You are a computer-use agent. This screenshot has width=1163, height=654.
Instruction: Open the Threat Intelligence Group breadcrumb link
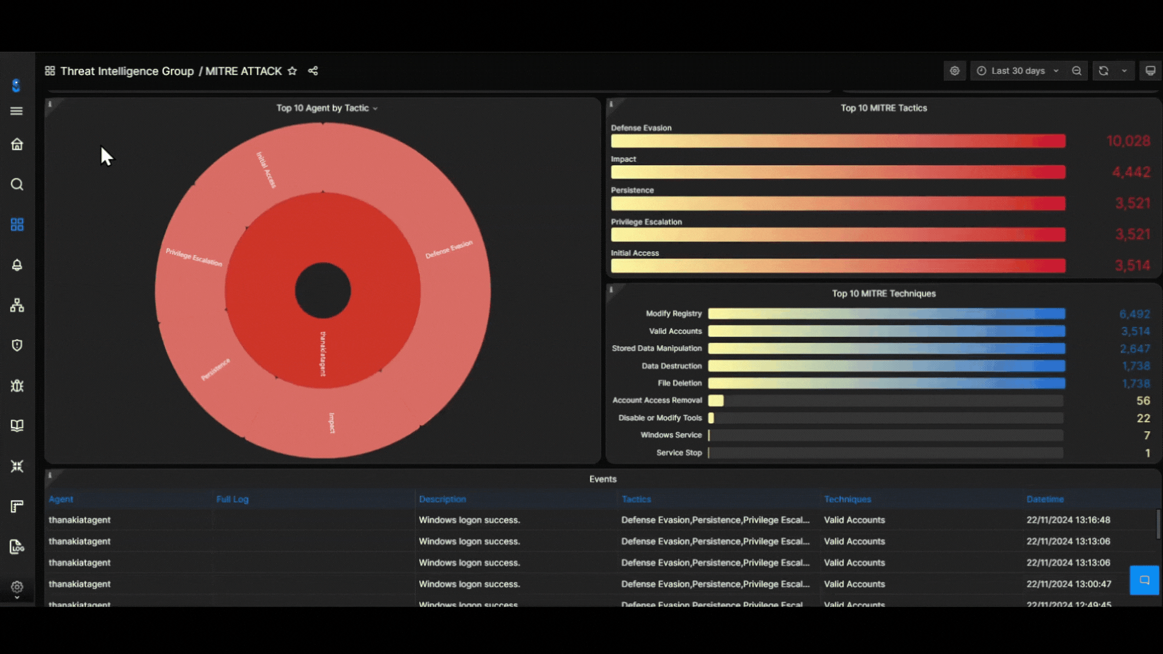tap(127, 71)
